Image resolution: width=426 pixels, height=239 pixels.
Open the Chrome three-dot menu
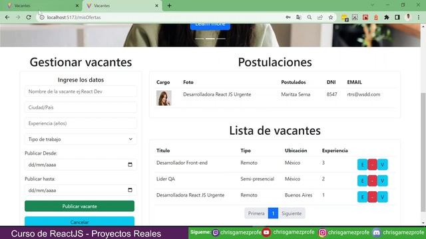pos(419,17)
